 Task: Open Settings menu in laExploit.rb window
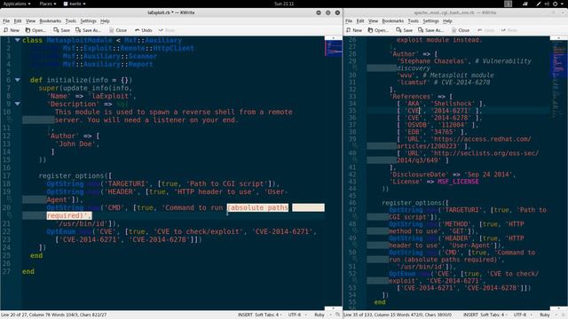point(89,21)
